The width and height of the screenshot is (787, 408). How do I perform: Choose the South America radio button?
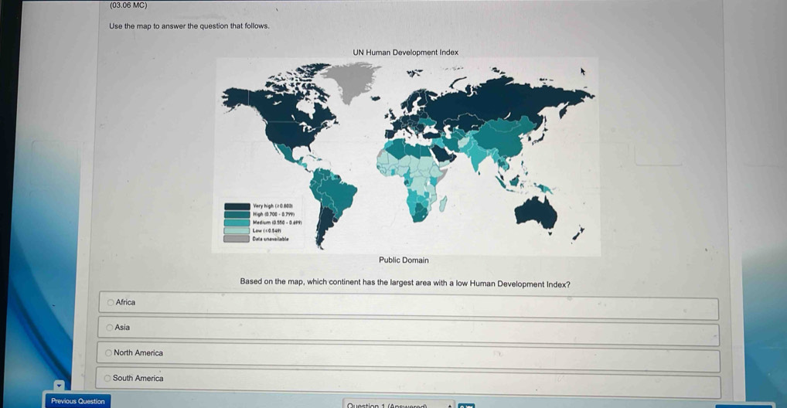click(x=107, y=379)
